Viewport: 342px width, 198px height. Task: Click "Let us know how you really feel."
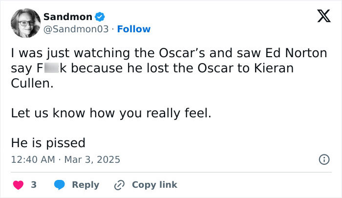[x=111, y=112]
